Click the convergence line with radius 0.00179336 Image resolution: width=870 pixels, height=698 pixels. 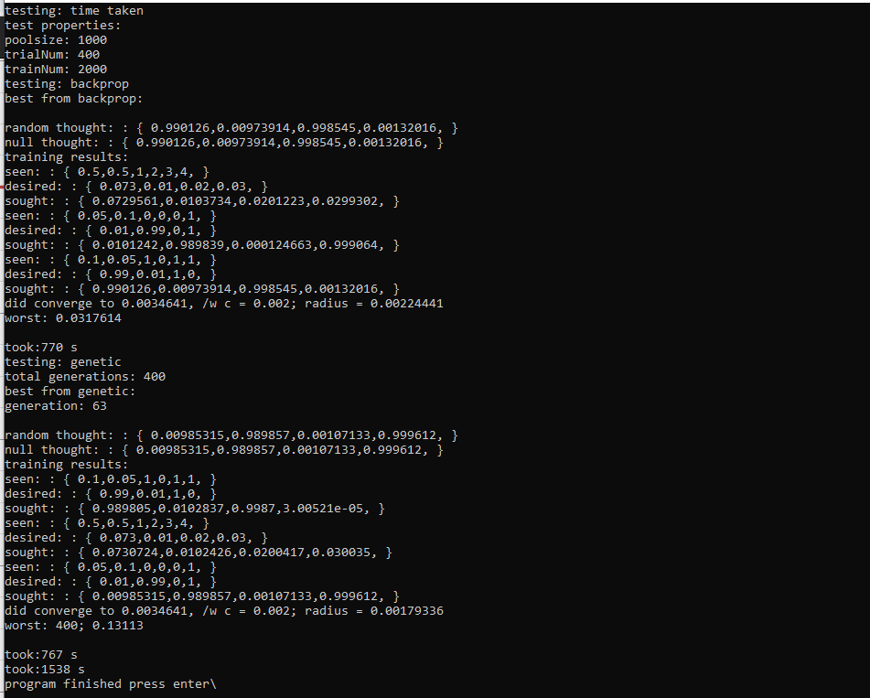pyautogui.click(x=224, y=611)
